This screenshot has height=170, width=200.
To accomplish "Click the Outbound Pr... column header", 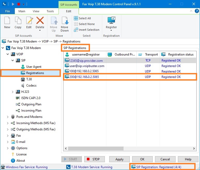I will coord(121,54).
